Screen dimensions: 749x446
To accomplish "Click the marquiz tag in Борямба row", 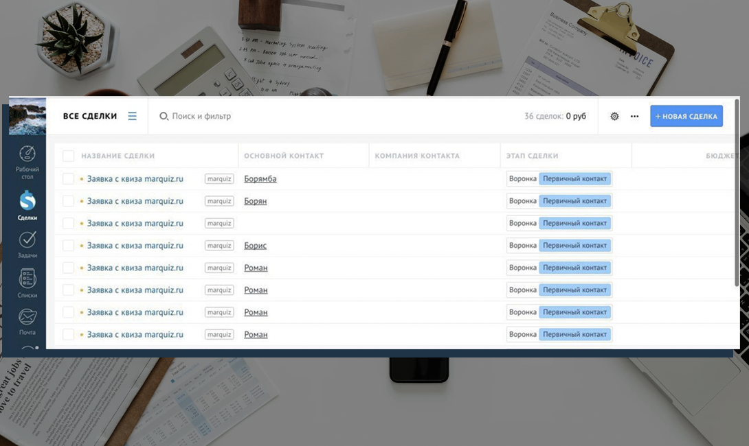I will 219,179.
